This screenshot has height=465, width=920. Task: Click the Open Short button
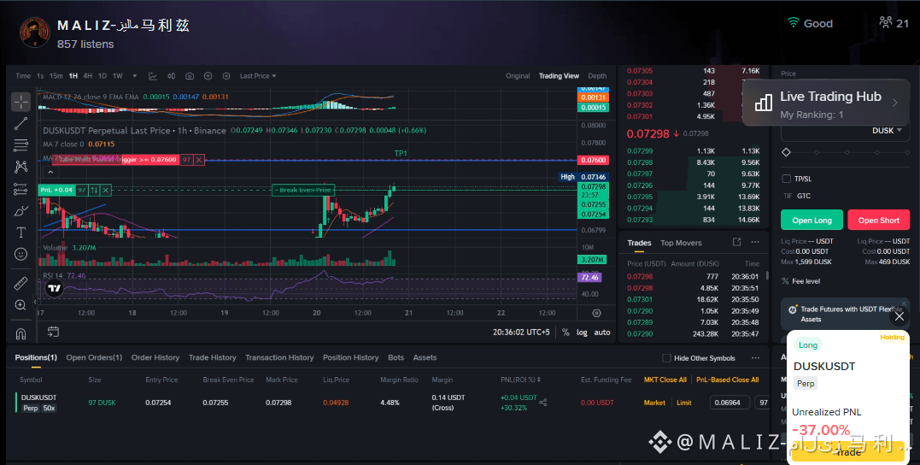pos(878,221)
